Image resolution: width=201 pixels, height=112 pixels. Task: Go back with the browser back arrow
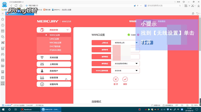click(11, 6)
